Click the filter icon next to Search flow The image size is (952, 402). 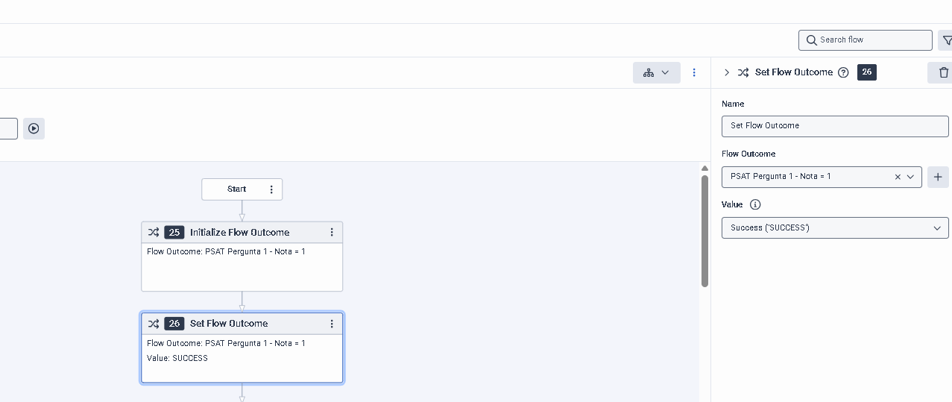click(946, 40)
